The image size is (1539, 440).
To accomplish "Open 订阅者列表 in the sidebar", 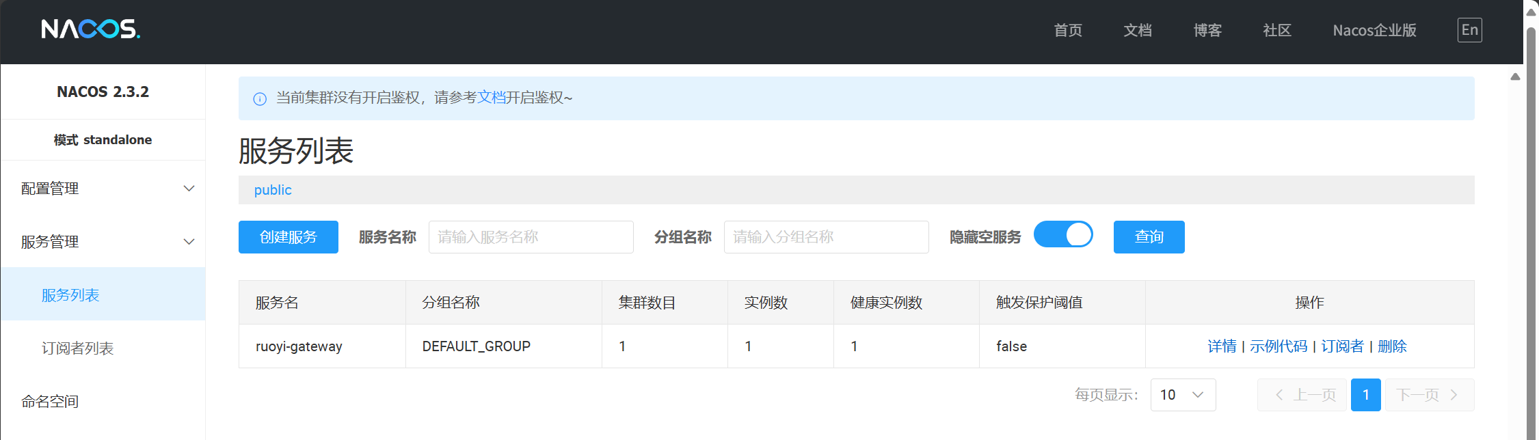I will pos(77,348).
